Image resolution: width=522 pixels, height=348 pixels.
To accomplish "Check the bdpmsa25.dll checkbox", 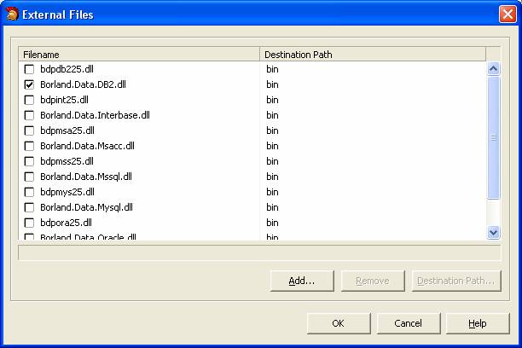I will [29, 130].
